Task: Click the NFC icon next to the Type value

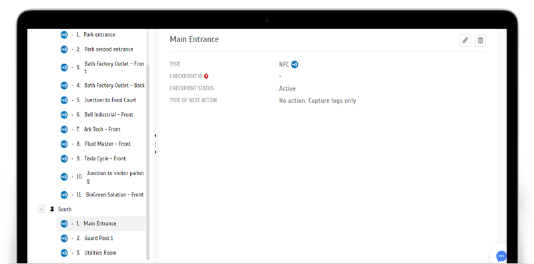Action: coord(294,64)
